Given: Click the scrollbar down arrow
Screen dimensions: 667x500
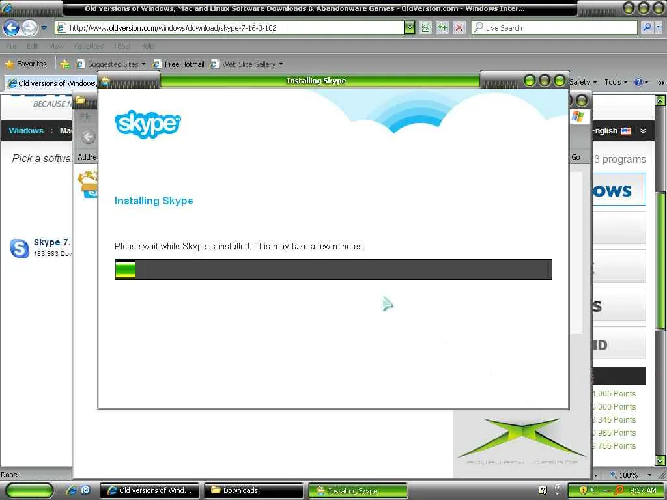Looking at the screenshot, I should point(660,460).
